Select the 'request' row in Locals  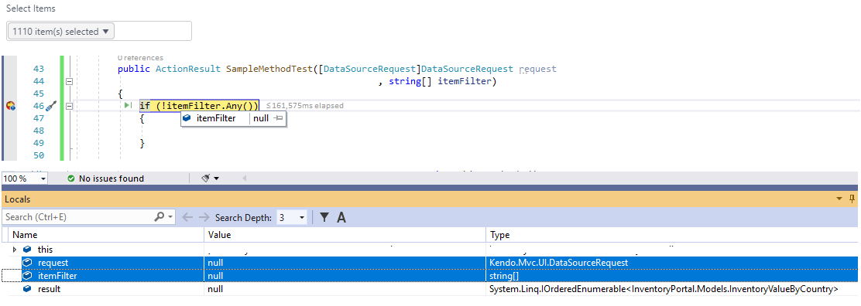pyautogui.click(x=430, y=263)
